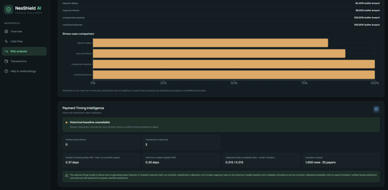Click the 'Payment Timing Intelligence' heading
The width and height of the screenshot is (388, 190).
(x=83, y=108)
